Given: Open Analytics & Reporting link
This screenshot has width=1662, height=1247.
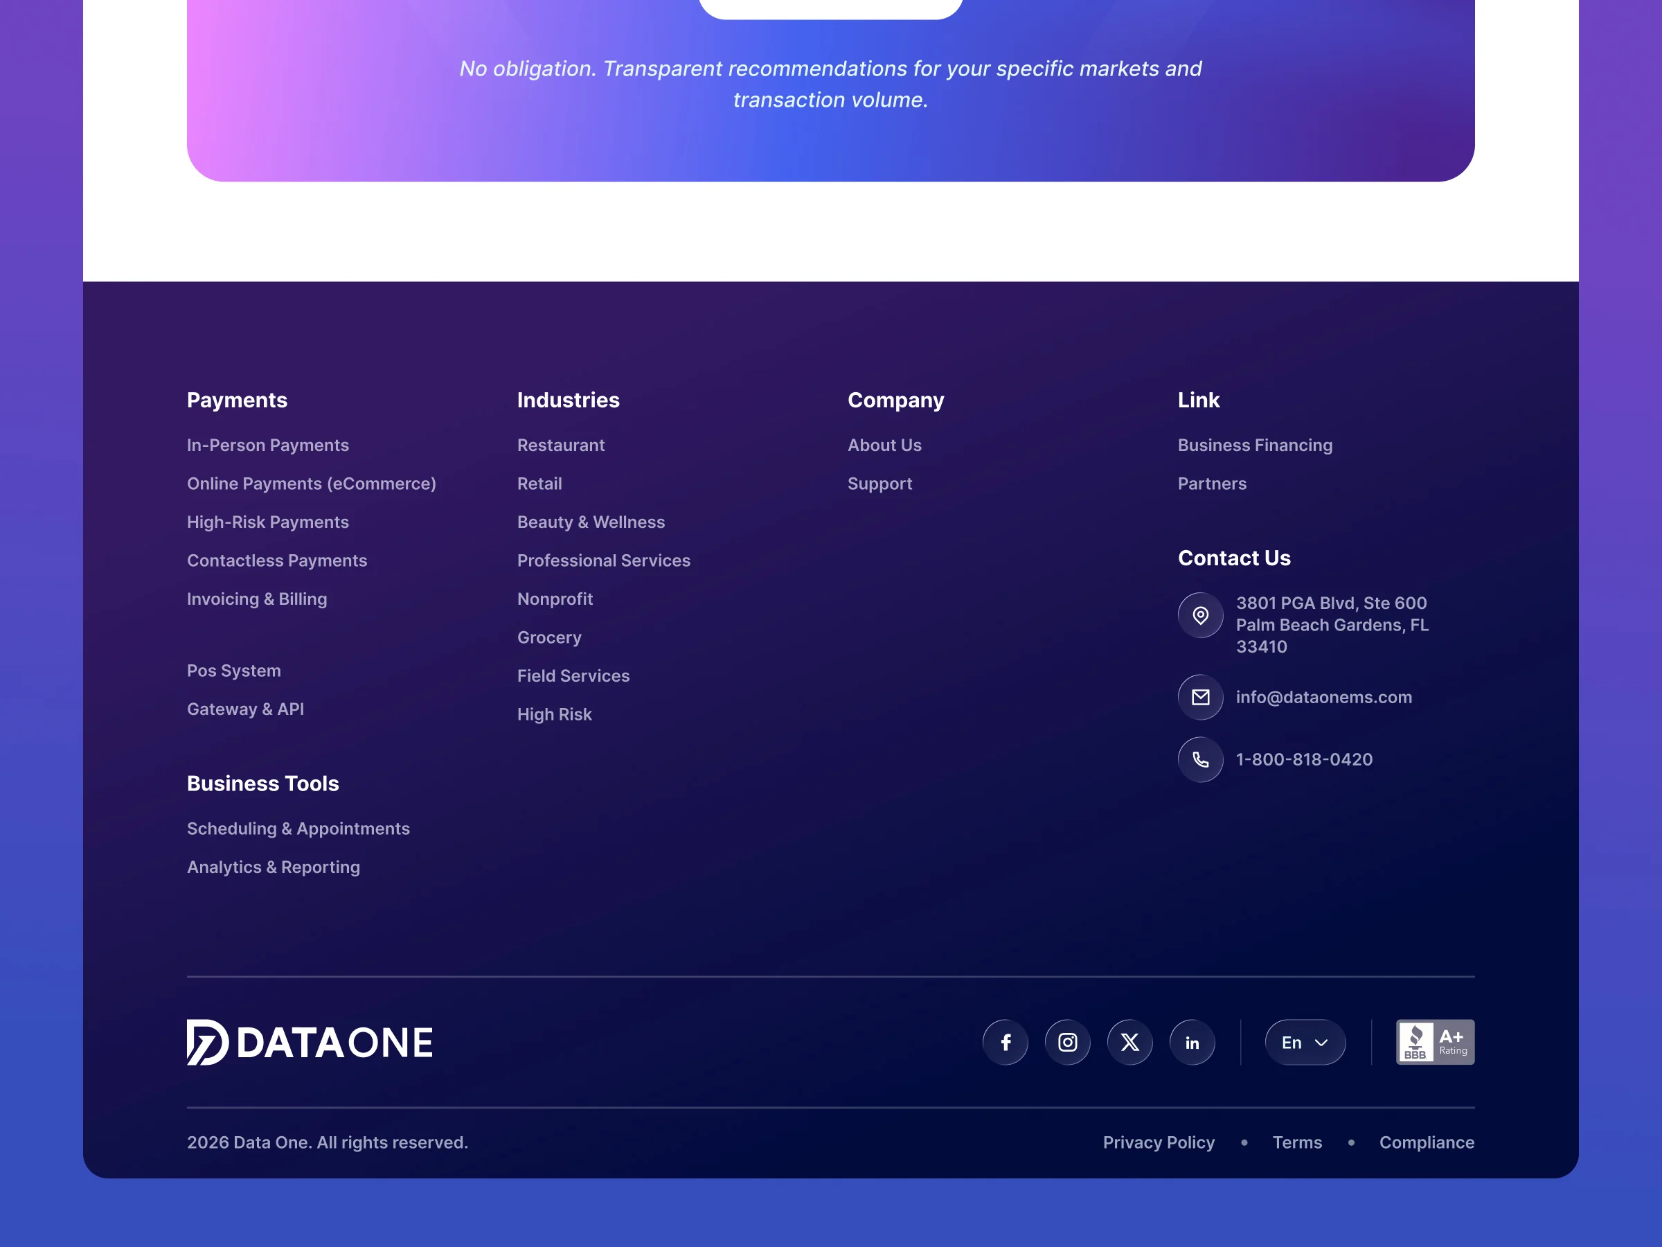Looking at the screenshot, I should pos(274,867).
